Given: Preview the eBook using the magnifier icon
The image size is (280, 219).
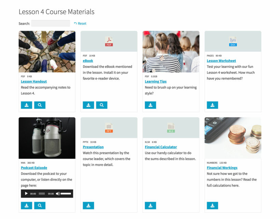Looking at the screenshot, I should pyautogui.click(x=102, y=105).
